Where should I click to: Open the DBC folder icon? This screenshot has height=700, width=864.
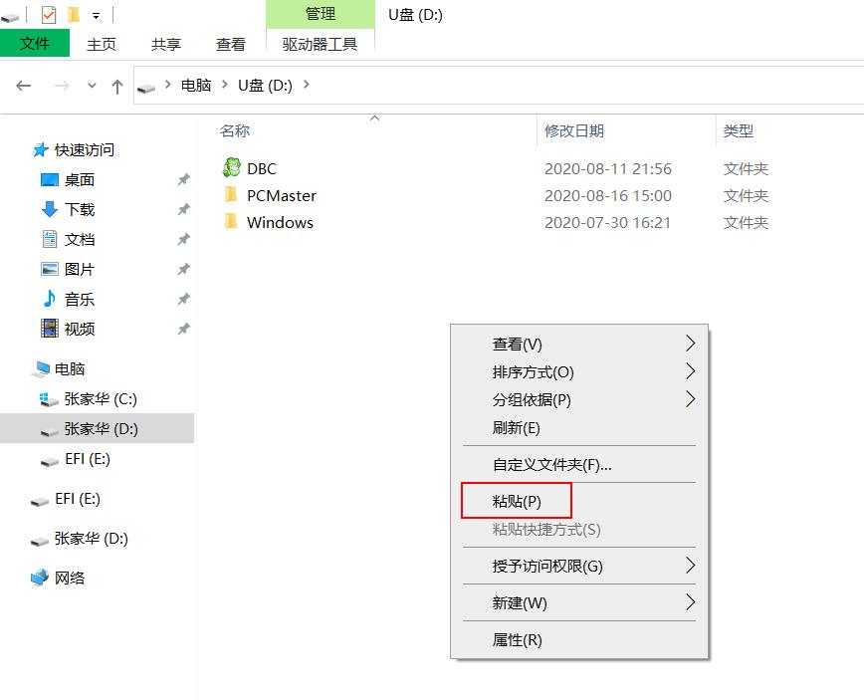click(x=229, y=168)
